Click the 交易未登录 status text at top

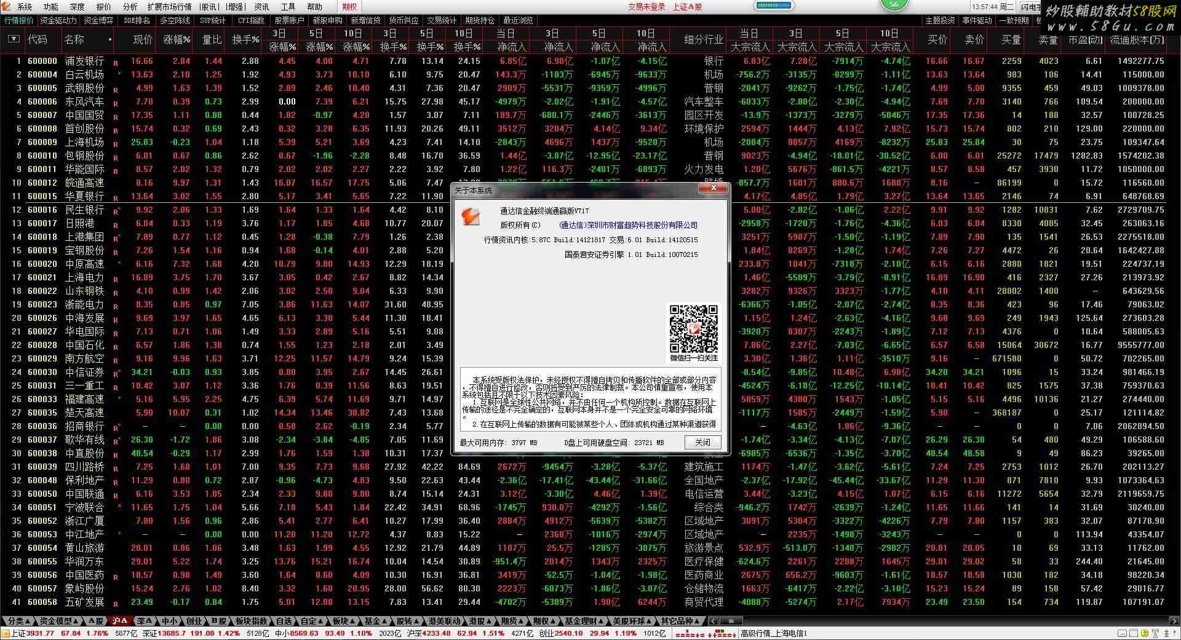pyautogui.click(x=646, y=7)
